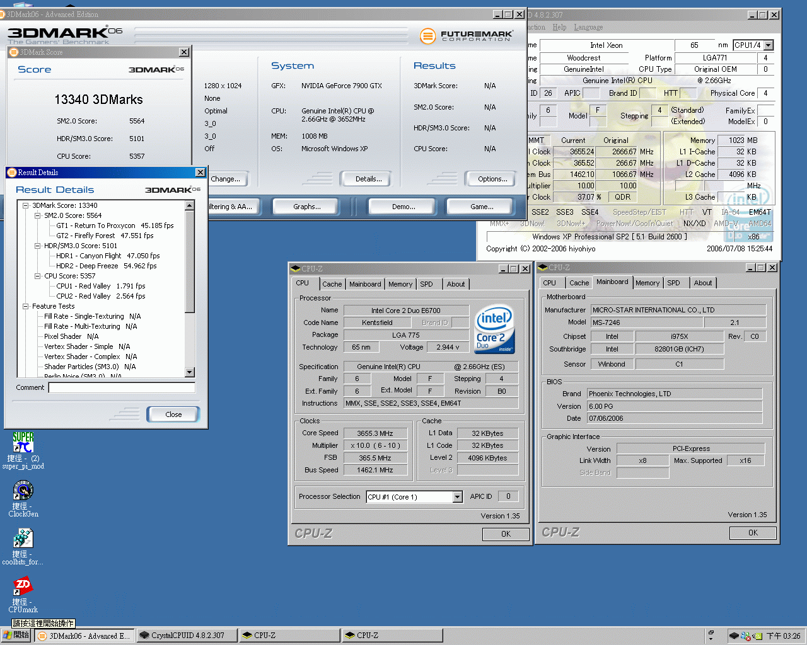
Task: Click the chip icon in left CPU-Z title bar
Action: 295,269
